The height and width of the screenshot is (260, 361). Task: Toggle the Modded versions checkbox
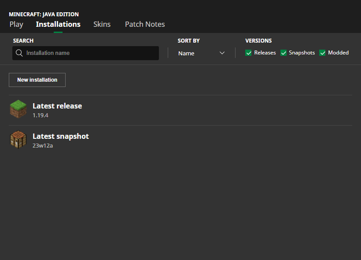coord(322,53)
